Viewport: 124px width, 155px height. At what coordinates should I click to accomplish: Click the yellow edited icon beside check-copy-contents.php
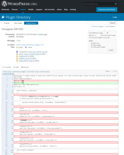point(17,54)
